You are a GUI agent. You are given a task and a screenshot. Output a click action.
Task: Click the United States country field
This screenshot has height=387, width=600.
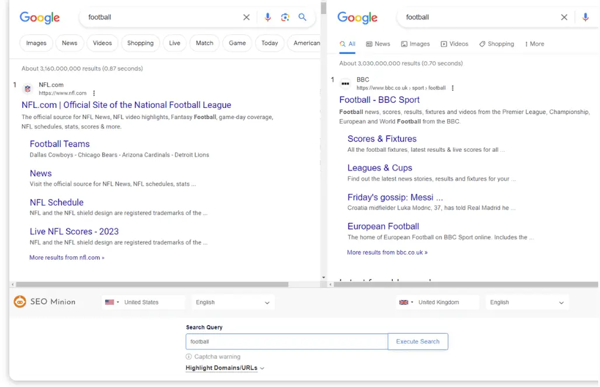point(144,302)
